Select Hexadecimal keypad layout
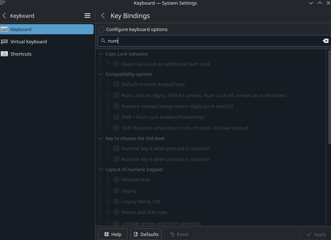 click(x=116, y=179)
